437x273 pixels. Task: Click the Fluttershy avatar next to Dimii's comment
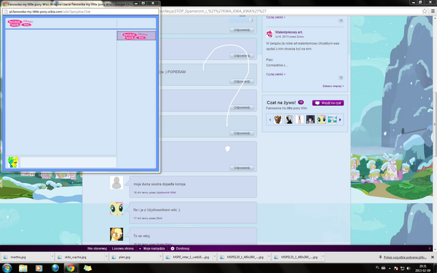pos(117,208)
